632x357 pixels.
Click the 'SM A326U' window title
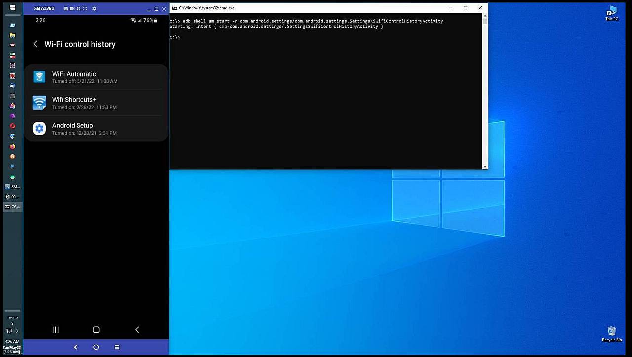(x=44, y=9)
